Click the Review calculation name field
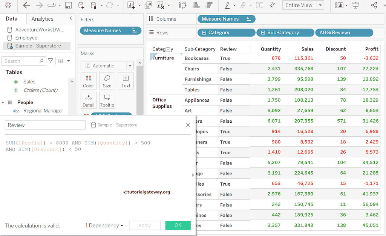This screenshot has width=386, height=236. pyautogui.click(x=45, y=125)
